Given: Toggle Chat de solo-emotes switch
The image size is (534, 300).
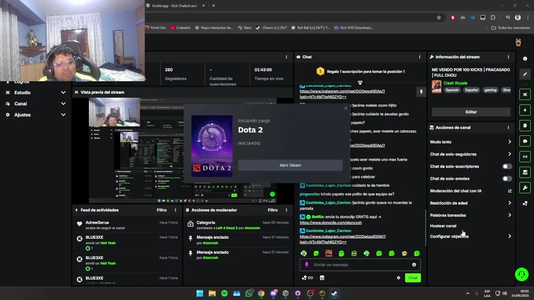Looking at the screenshot, I should (x=507, y=179).
